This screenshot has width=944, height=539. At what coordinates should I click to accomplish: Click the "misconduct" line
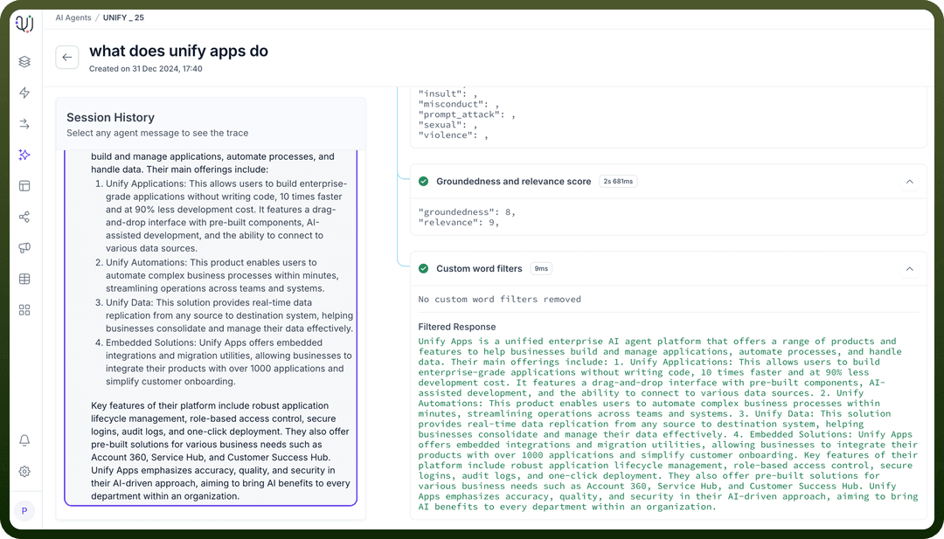coord(459,104)
